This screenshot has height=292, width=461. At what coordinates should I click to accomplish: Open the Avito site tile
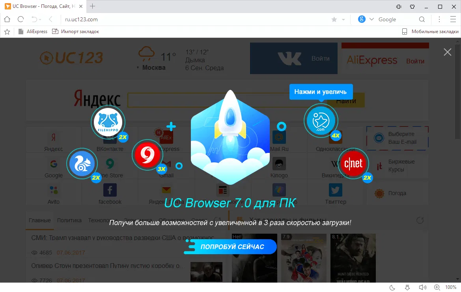pyautogui.click(x=54, y=194)
